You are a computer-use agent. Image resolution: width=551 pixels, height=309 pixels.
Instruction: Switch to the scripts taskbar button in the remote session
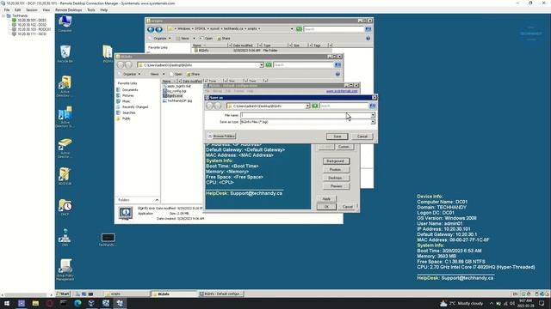click(127, 294)
